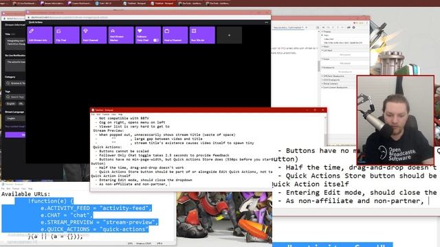Click pencil icon on Edit Stream Info tile
The width and height of the screenshot is (440, 247).
click(x=32, y=31)
